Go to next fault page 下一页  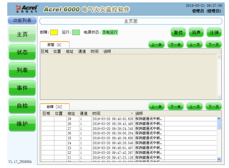tap(214, 107)
